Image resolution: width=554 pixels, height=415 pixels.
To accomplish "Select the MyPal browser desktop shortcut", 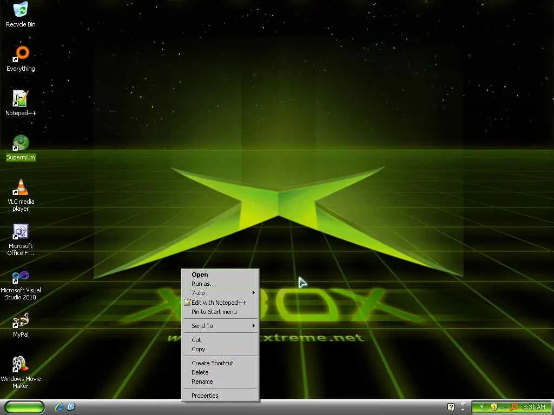I will click(21, 325).
